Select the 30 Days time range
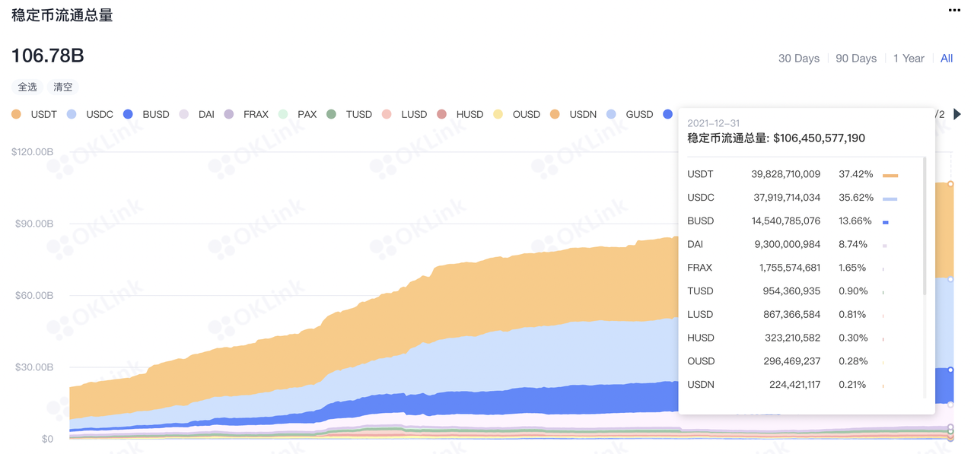Viewport: 974px width, 454px height. (x=798, y=59)
